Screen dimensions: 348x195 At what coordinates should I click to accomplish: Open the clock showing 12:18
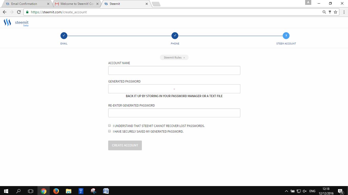tap(326, 191)
